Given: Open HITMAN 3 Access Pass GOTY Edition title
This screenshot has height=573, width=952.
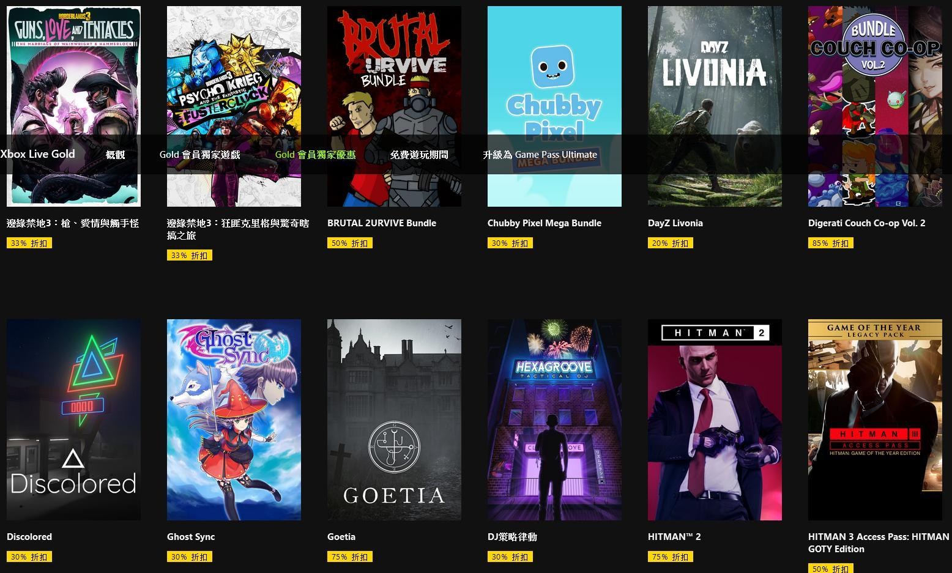Looking at the screenshot, I should (x=879, y=543).
